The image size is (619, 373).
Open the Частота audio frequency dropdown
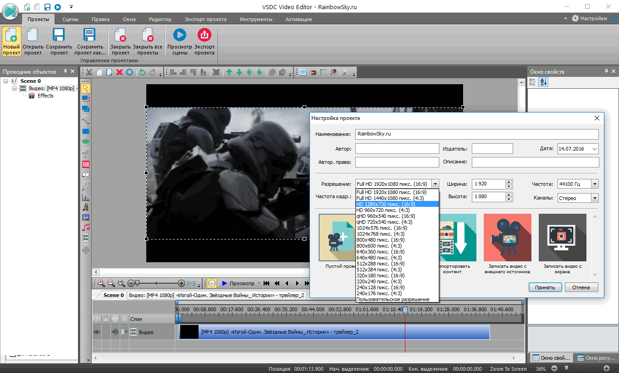[x=595, y=184]
